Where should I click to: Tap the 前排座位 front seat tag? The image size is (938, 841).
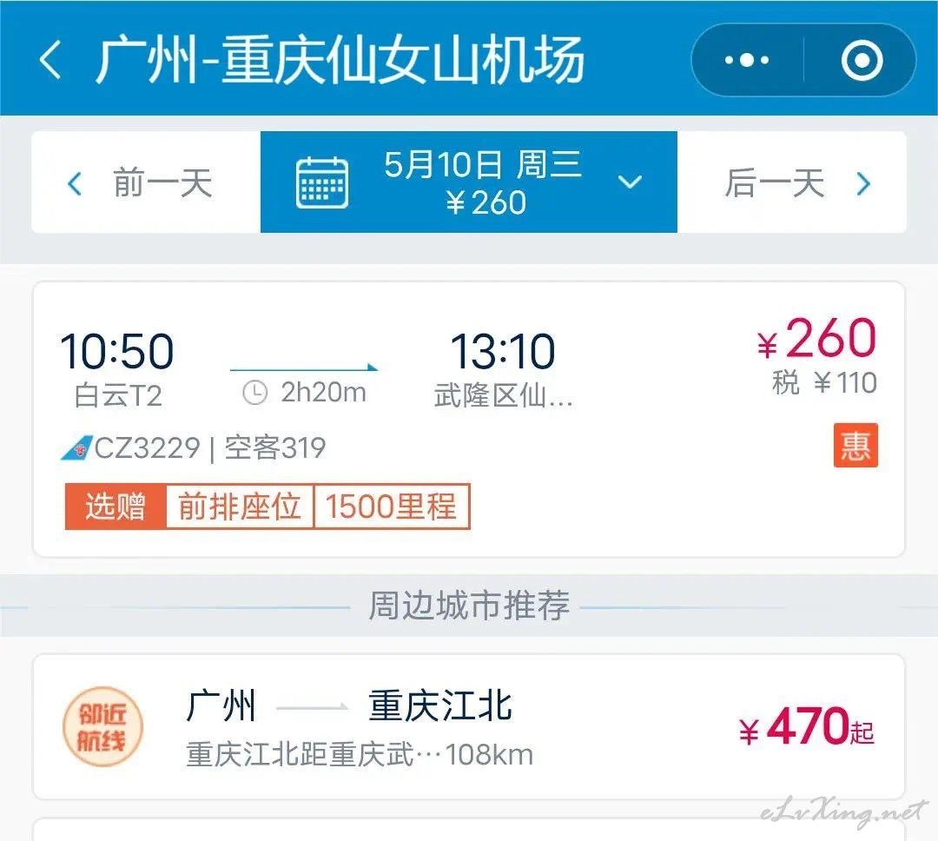(240, 507)
